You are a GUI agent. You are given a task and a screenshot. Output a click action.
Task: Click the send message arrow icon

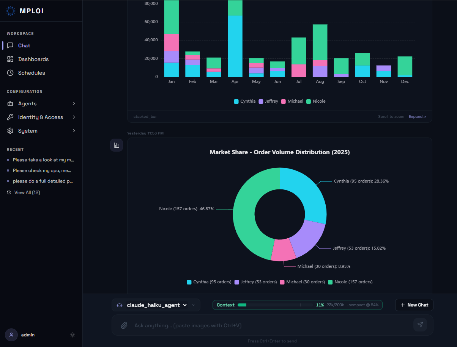(x=420, y=325)
